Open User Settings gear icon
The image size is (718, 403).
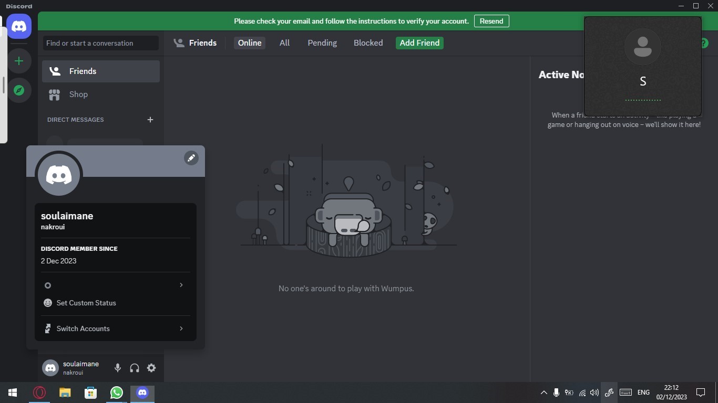click(x=151, y=368)
